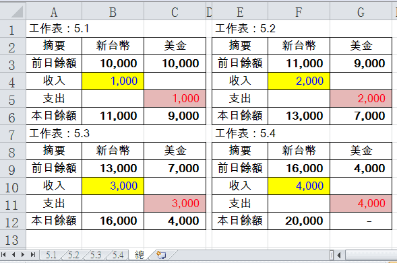Select the 總 sheet tab
397x263 pixels.
click(x=140, y=255)
